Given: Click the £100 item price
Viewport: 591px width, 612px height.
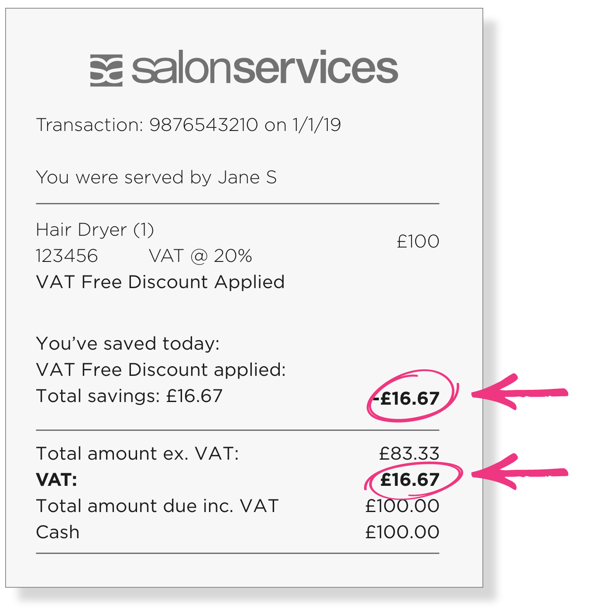Looking at the screenshot, I should pos(418,241).
